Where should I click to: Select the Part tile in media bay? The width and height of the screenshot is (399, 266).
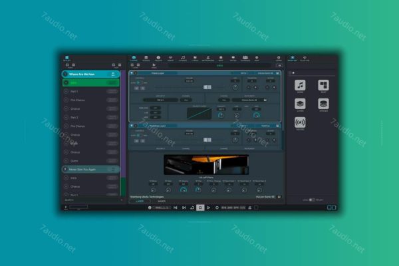323,86
